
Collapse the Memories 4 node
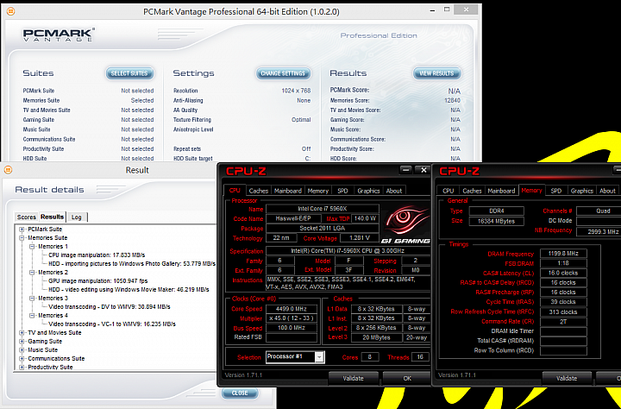[32, 316]
